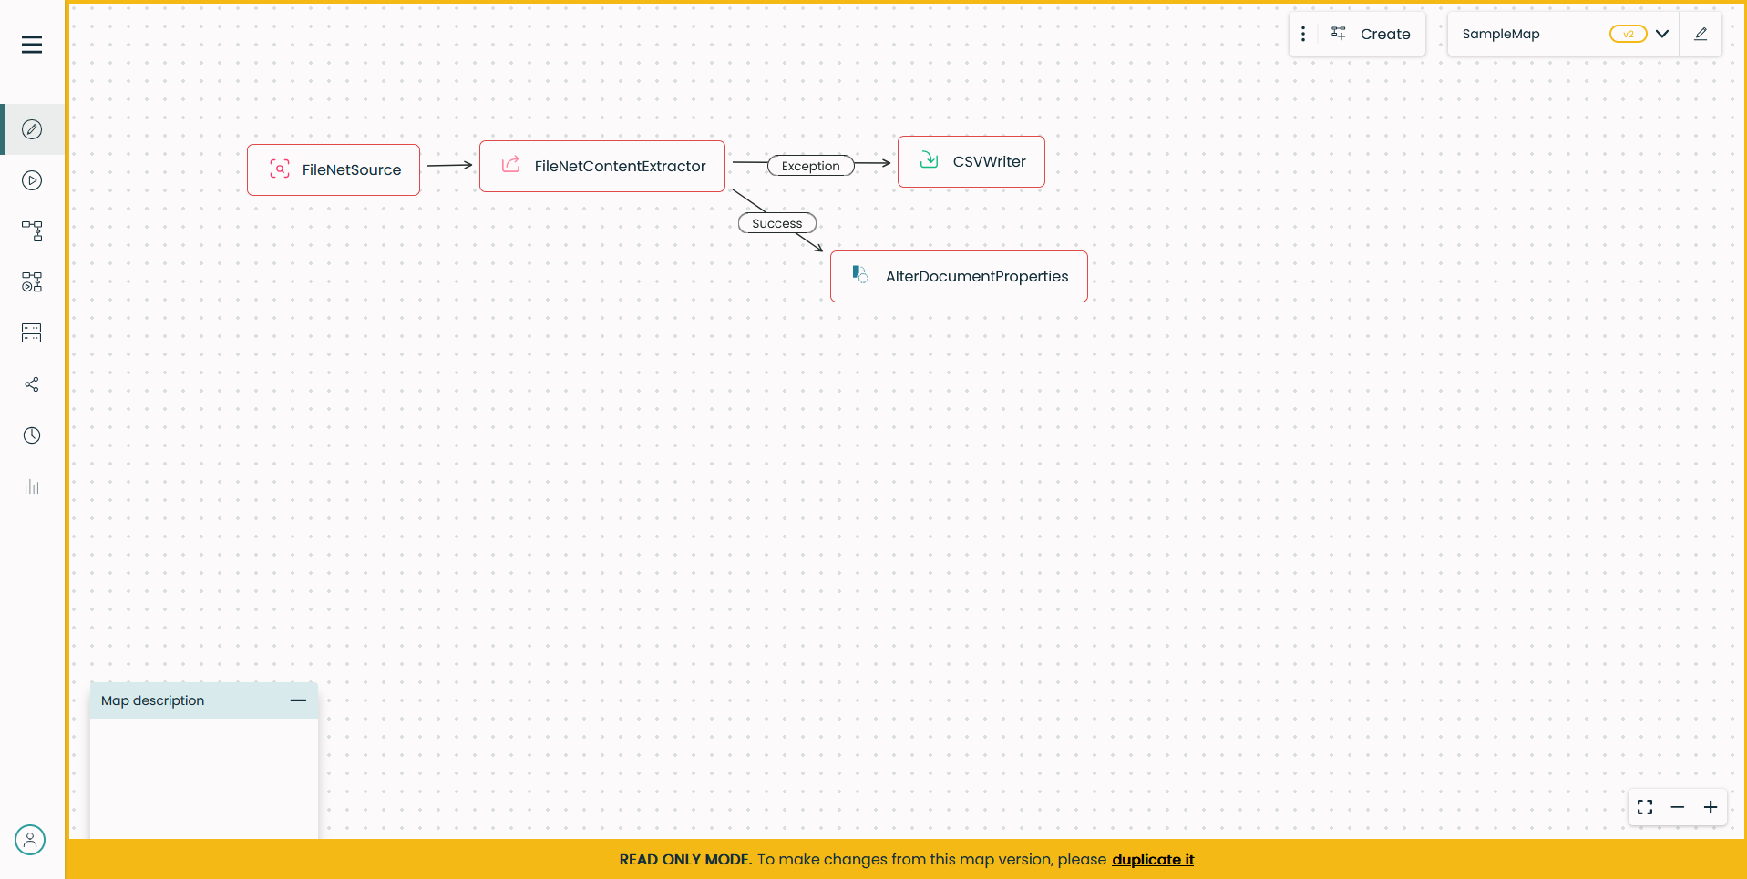Collapse the Map description panel
Image resolution: width=1747 pixels, height=879 pixels.
pyautogui.click(x=298, y=700)
